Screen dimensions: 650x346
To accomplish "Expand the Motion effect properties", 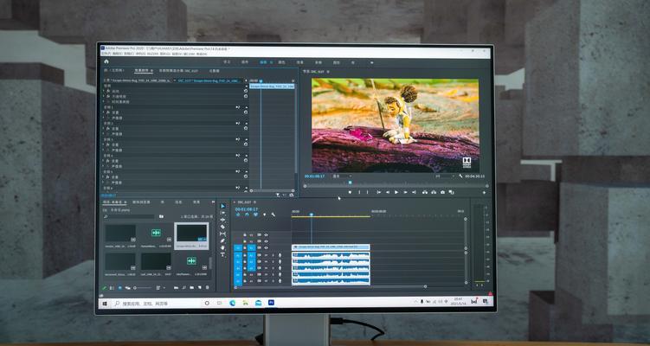I will (104, 91).
